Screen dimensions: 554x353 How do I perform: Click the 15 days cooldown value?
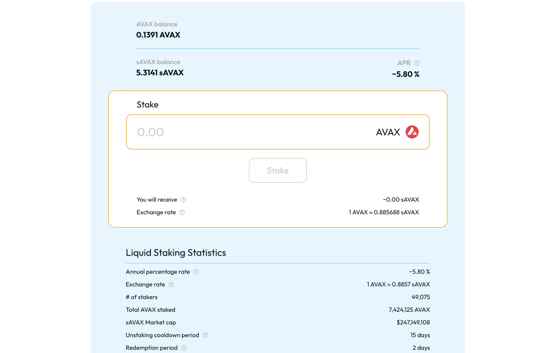pos(420,335)
